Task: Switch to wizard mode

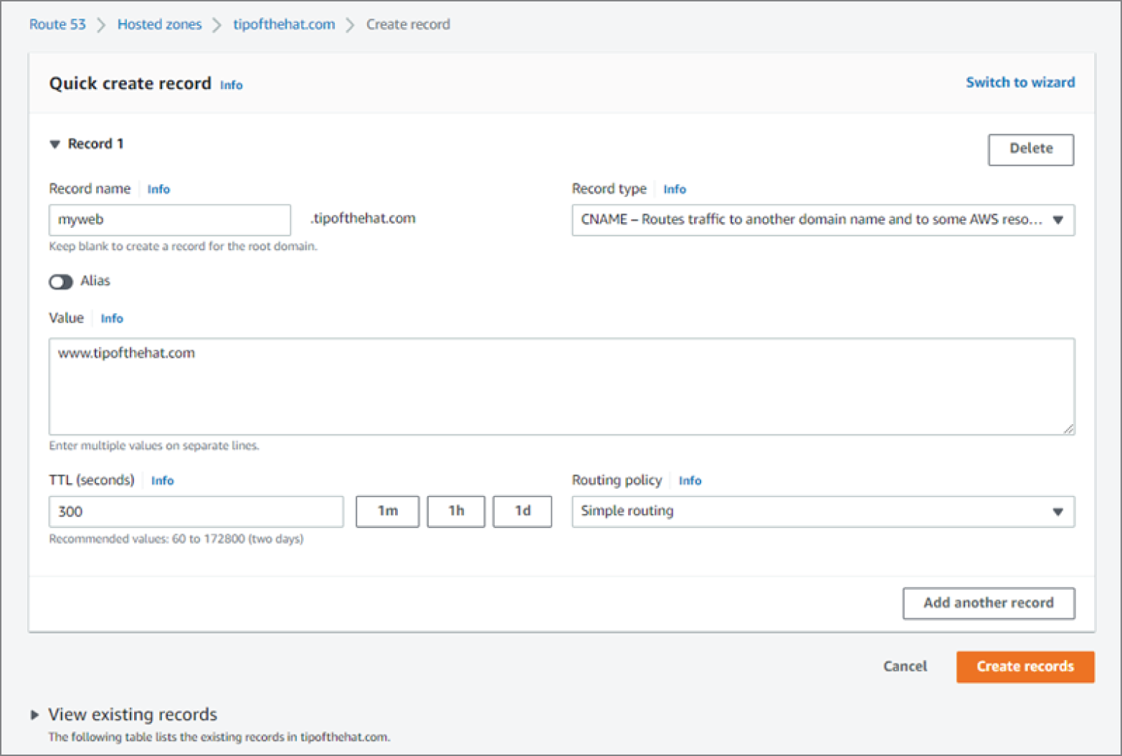Action: point(1020,82)
